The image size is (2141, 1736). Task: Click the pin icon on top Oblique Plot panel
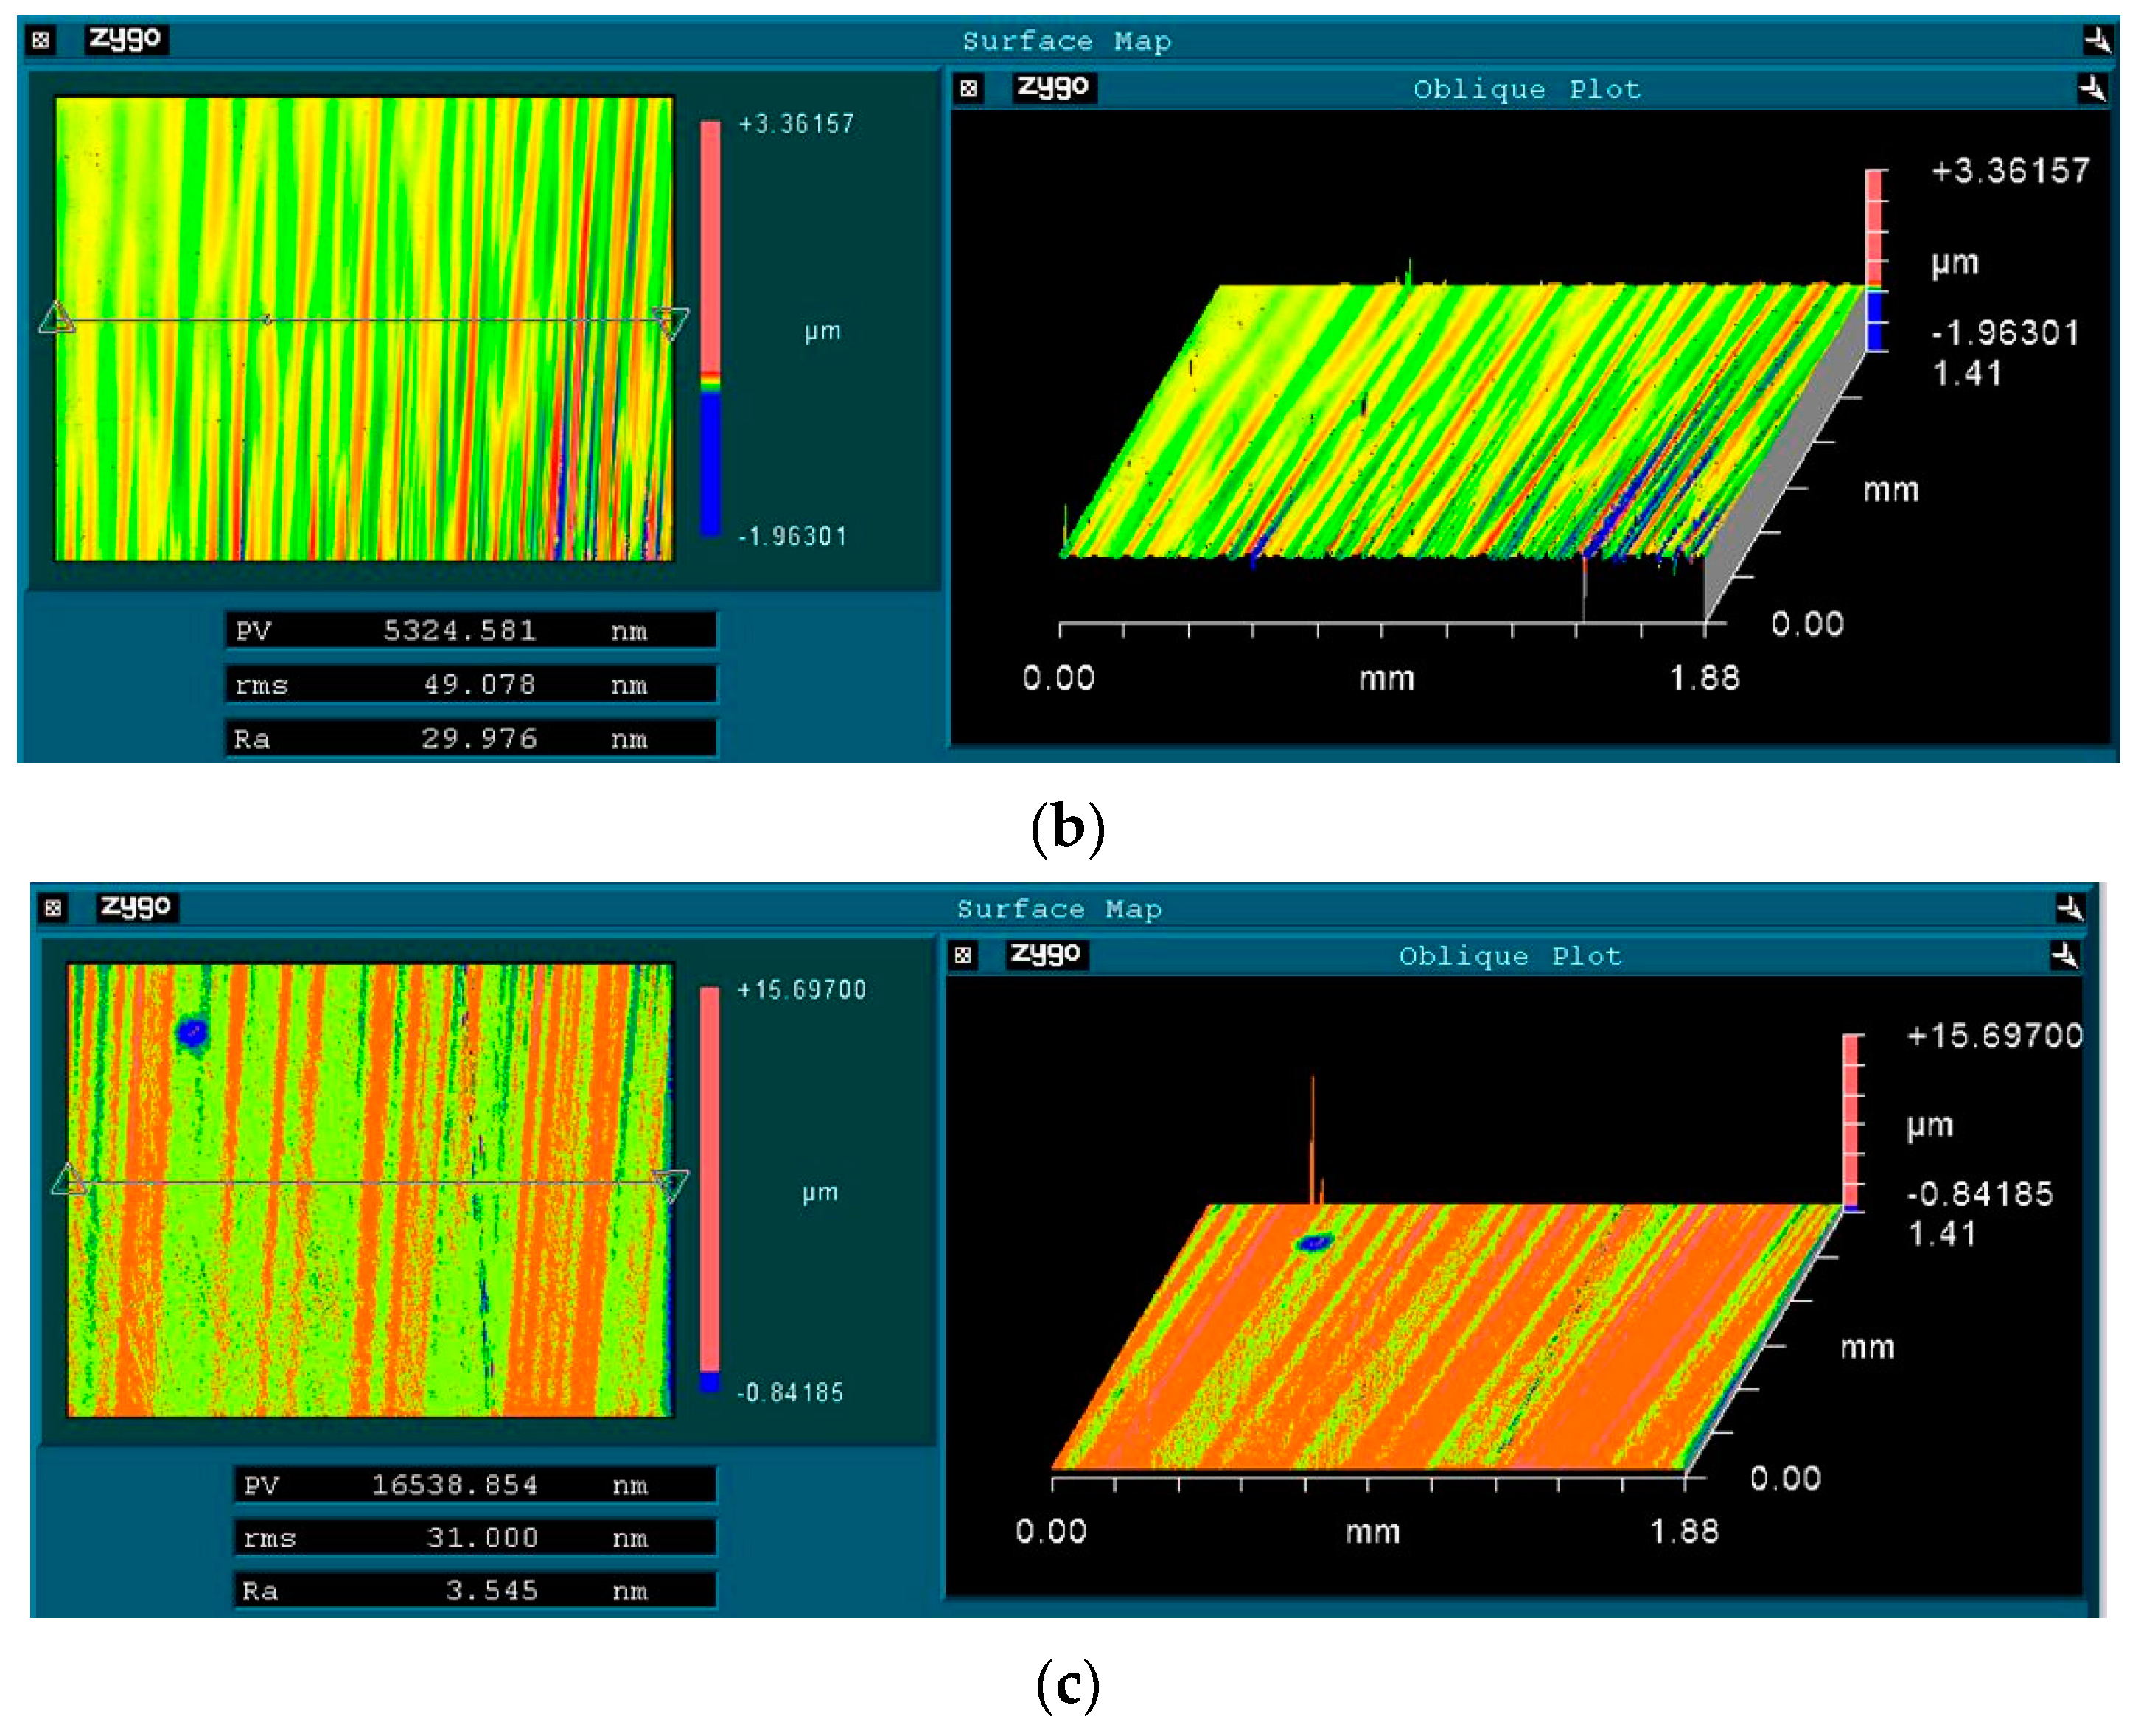pos(2091,88)
